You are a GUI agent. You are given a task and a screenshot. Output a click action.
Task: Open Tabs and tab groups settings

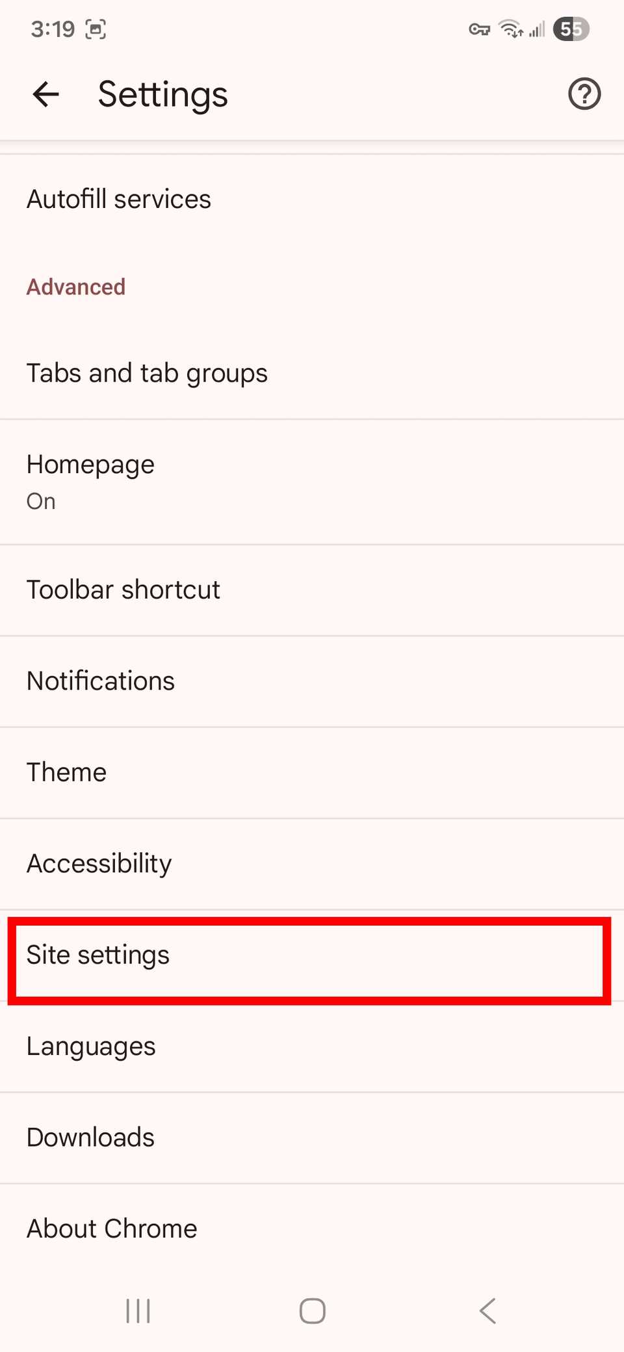pos(147,372)
